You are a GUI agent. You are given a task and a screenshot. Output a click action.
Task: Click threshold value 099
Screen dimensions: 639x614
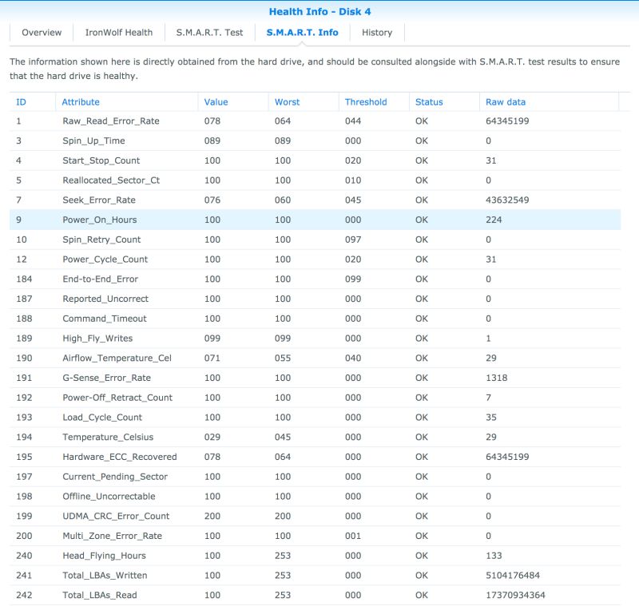tap(353, 279)
